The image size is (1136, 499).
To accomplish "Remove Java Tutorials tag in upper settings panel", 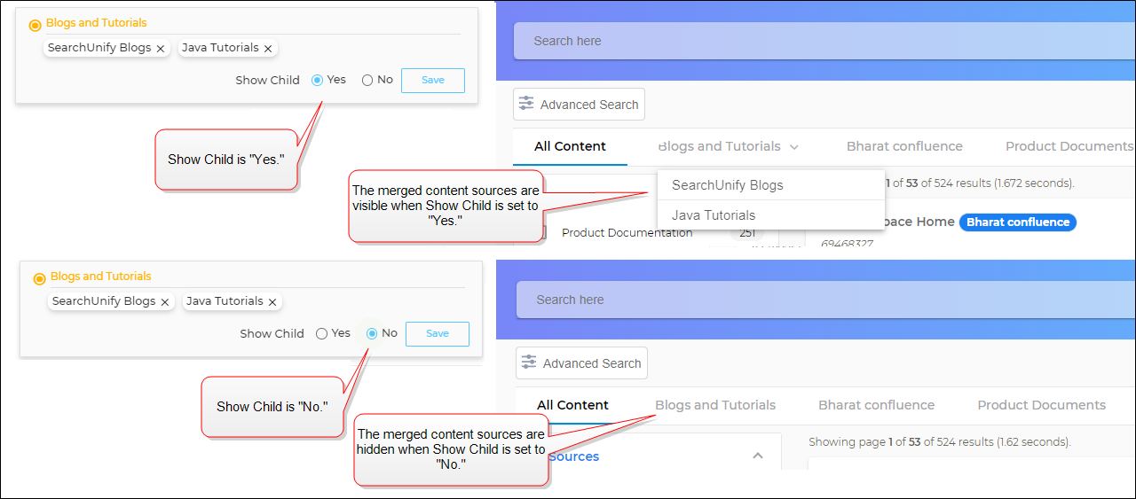I will pos(268,49).
